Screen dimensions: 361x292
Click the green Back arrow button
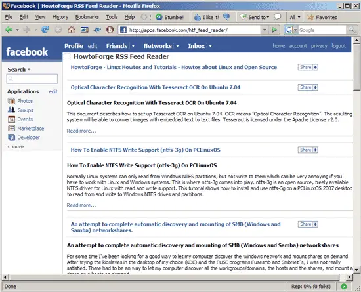click(x=9, y=30)
